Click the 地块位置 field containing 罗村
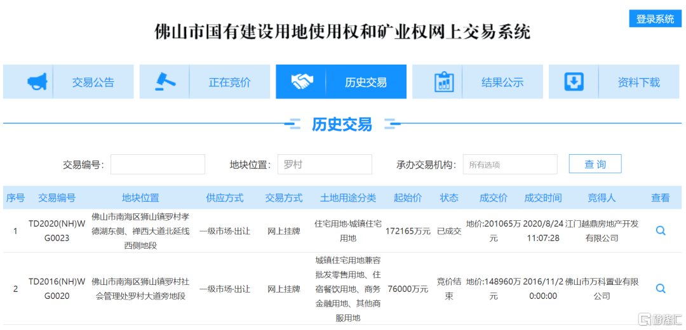Viewport: 686px width, 330px height. pyautogui.click(x=325, y=164)
